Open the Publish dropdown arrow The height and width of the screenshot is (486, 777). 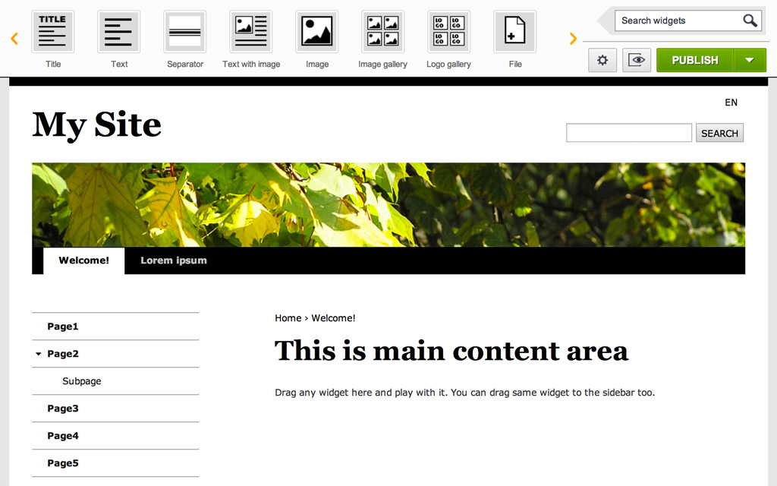point(750,60)
